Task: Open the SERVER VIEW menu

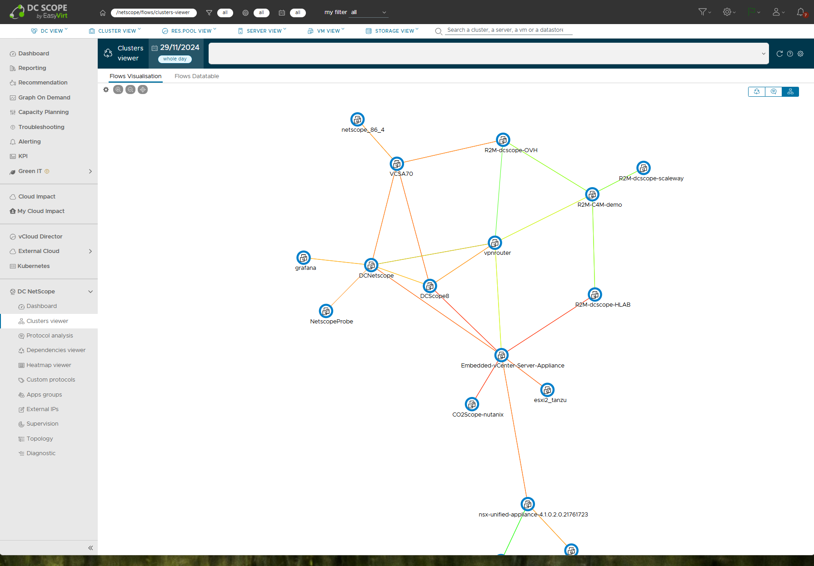Action: (262, 31)
